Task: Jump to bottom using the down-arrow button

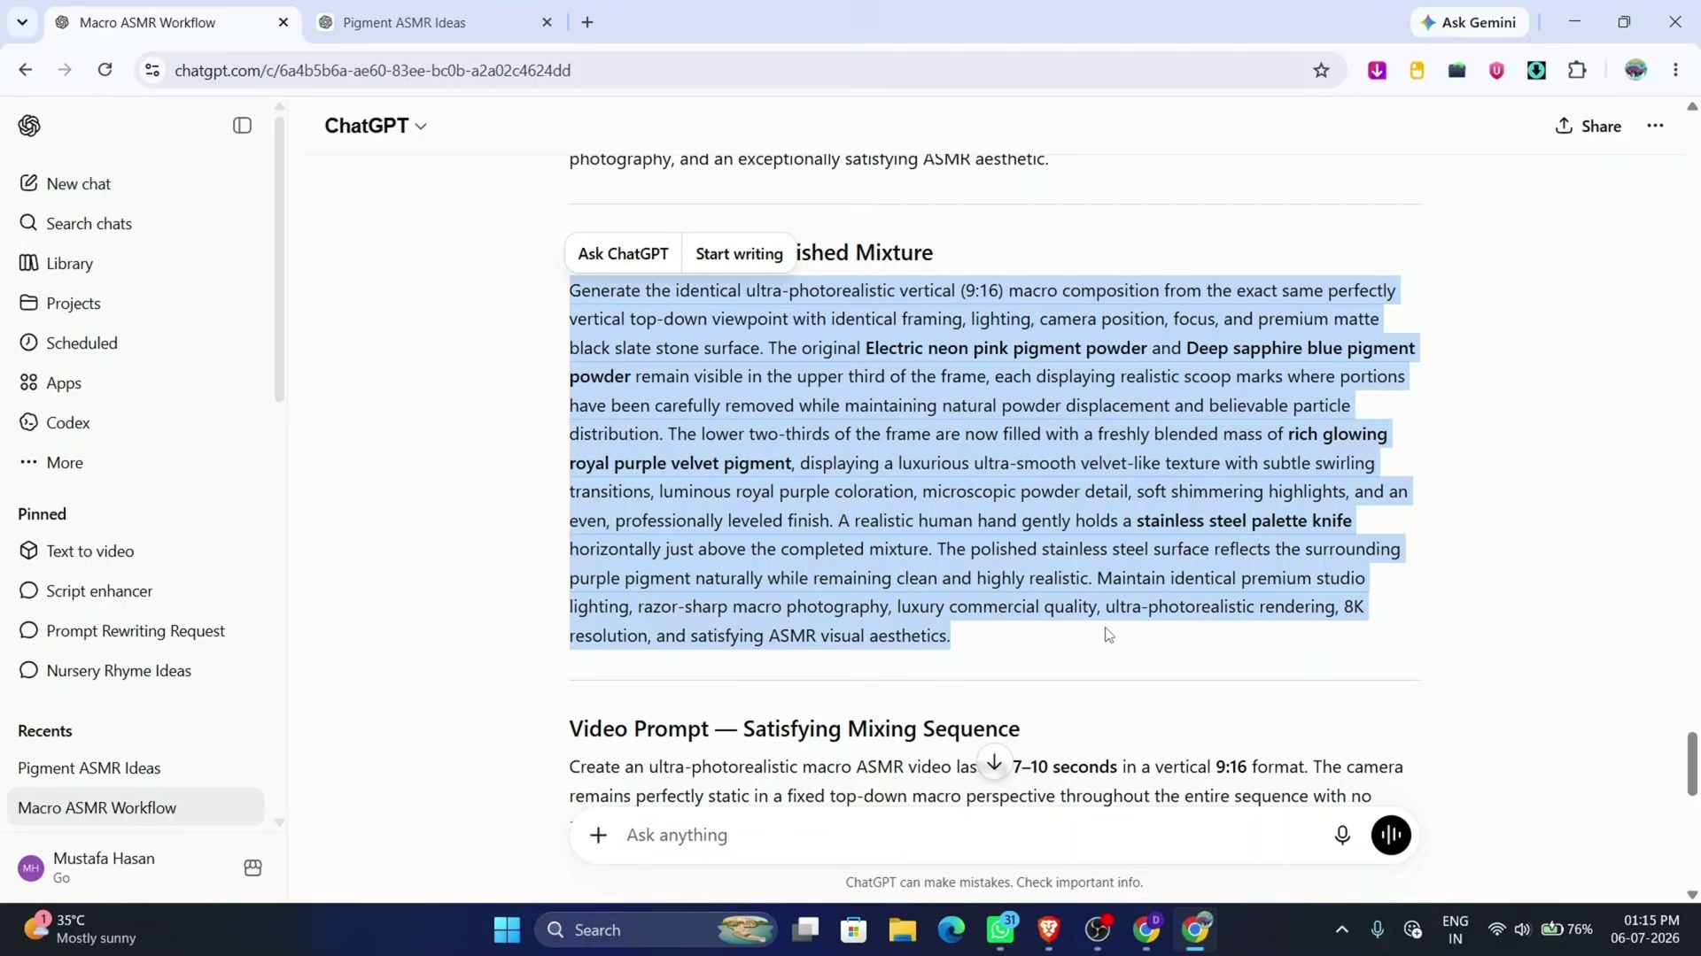Action: tap(994, 763)
